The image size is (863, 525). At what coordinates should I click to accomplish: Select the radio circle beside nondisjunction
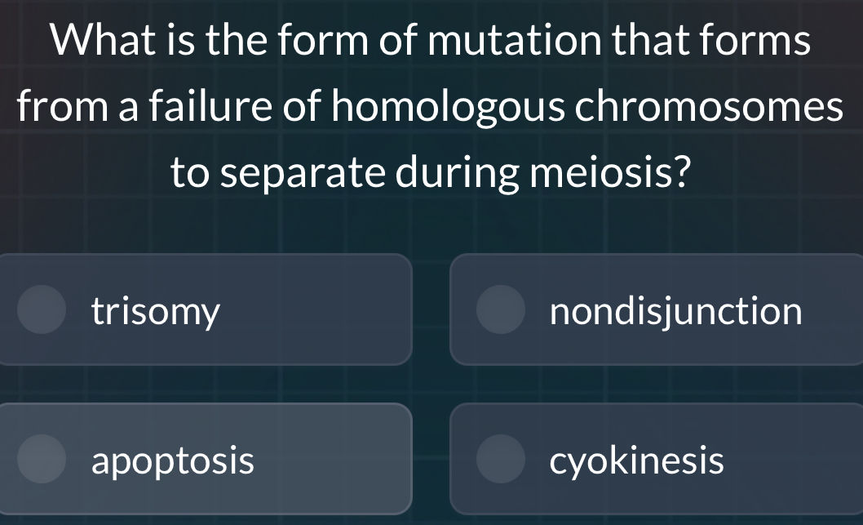click(x=500, y=309)
